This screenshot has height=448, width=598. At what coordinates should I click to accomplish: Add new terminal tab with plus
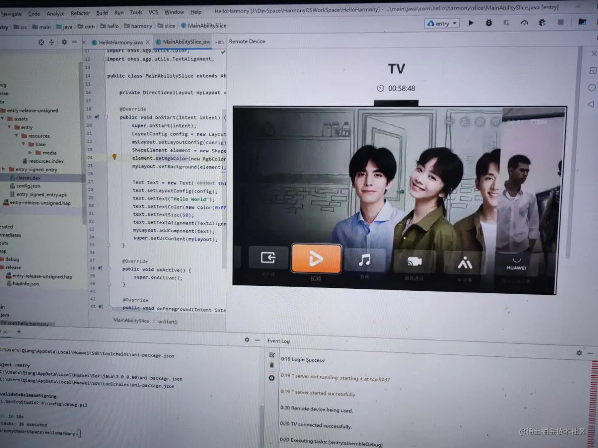click(19, 332)
